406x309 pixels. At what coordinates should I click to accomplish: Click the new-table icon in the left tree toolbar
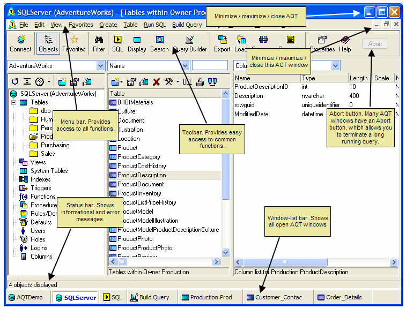click(62, 82)
